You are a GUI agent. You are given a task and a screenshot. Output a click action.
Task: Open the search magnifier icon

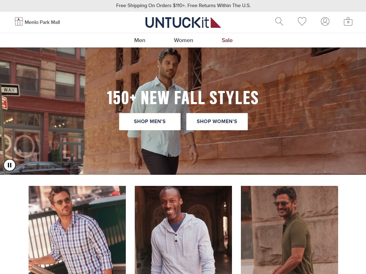[279, 21]
